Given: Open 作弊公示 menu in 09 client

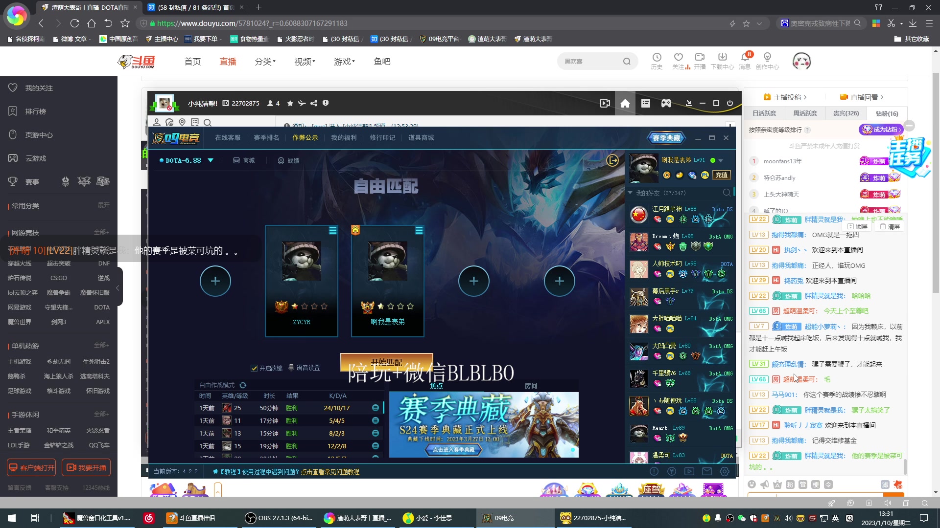Looking at the screenshot, I should click(x=305, y=137).
